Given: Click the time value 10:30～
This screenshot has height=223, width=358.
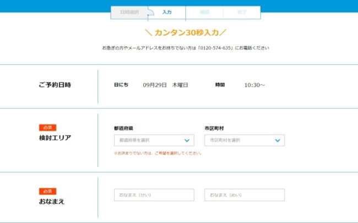Looking at the screenshot, I should [254, 85].
